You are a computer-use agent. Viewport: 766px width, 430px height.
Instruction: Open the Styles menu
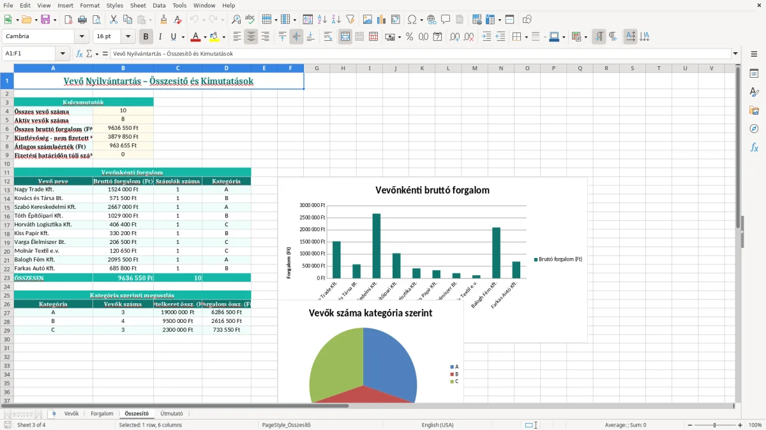click(x=115, y=5)
